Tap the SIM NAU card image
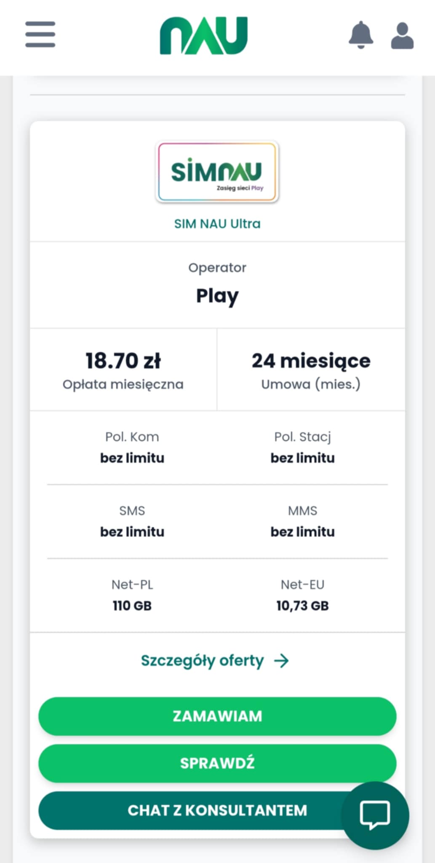435x863 pixels. [x=217, y=172]
